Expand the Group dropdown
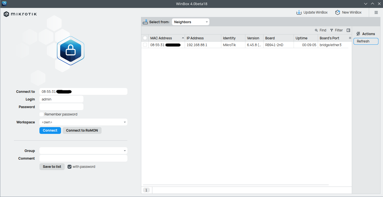The image size is (383, 197). click(x=83, y=151)
